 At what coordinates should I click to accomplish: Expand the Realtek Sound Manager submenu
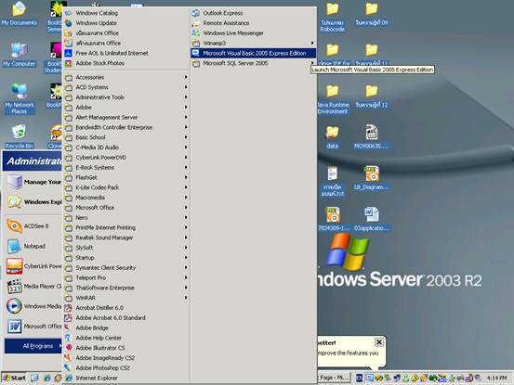(126, 237)
